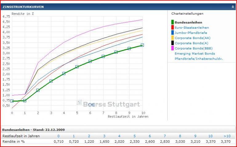The height and width of the screenshot is (147, 237).
Task: Select the Restlaufzeit 5 column link
Action: point(135,136)
